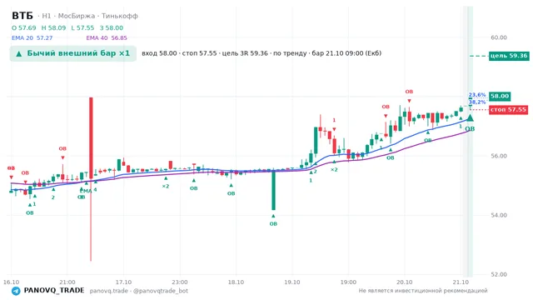The width and height of the screenshot is (533, 300).
Task: Click the 23:00 time axis label
Action: pos(180,282)
